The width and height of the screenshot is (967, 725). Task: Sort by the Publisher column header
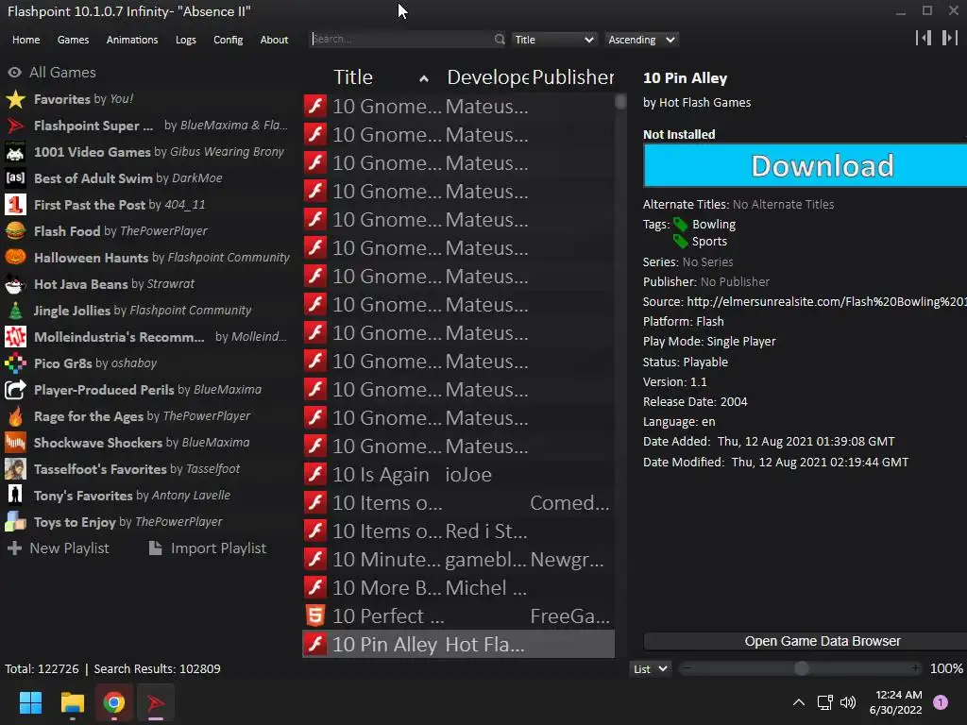[572, 77]
